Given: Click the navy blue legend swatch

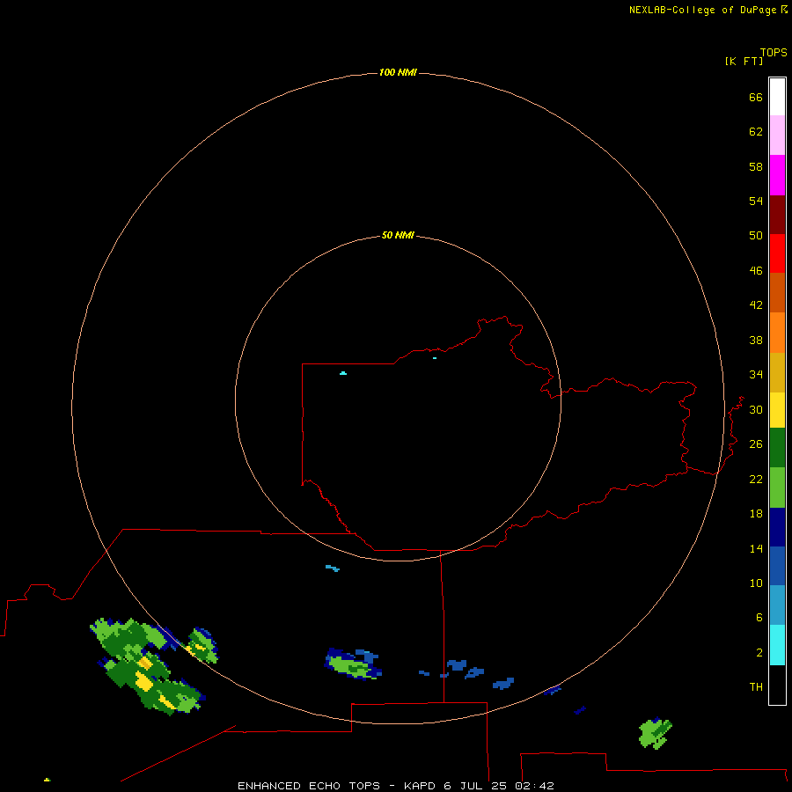Looking at the screenshot, I should point(777,527).
